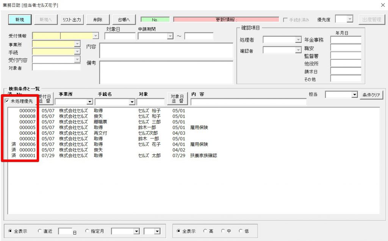388x241 pixels.
Task: Click the green No. field
Action: tap(155, 20)
